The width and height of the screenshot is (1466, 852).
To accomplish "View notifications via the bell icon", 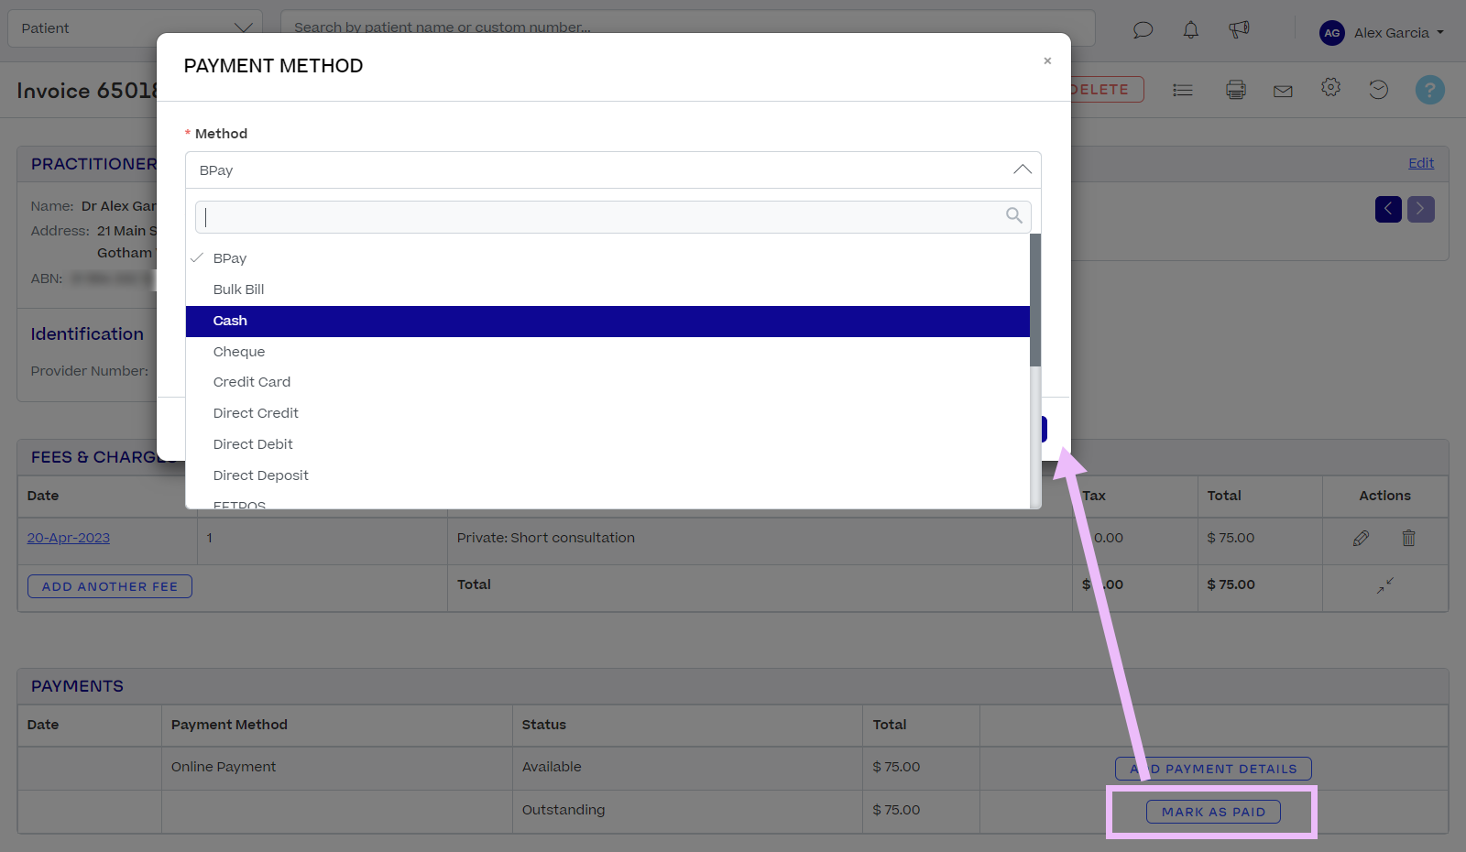I will click(x=1190, y=30).
